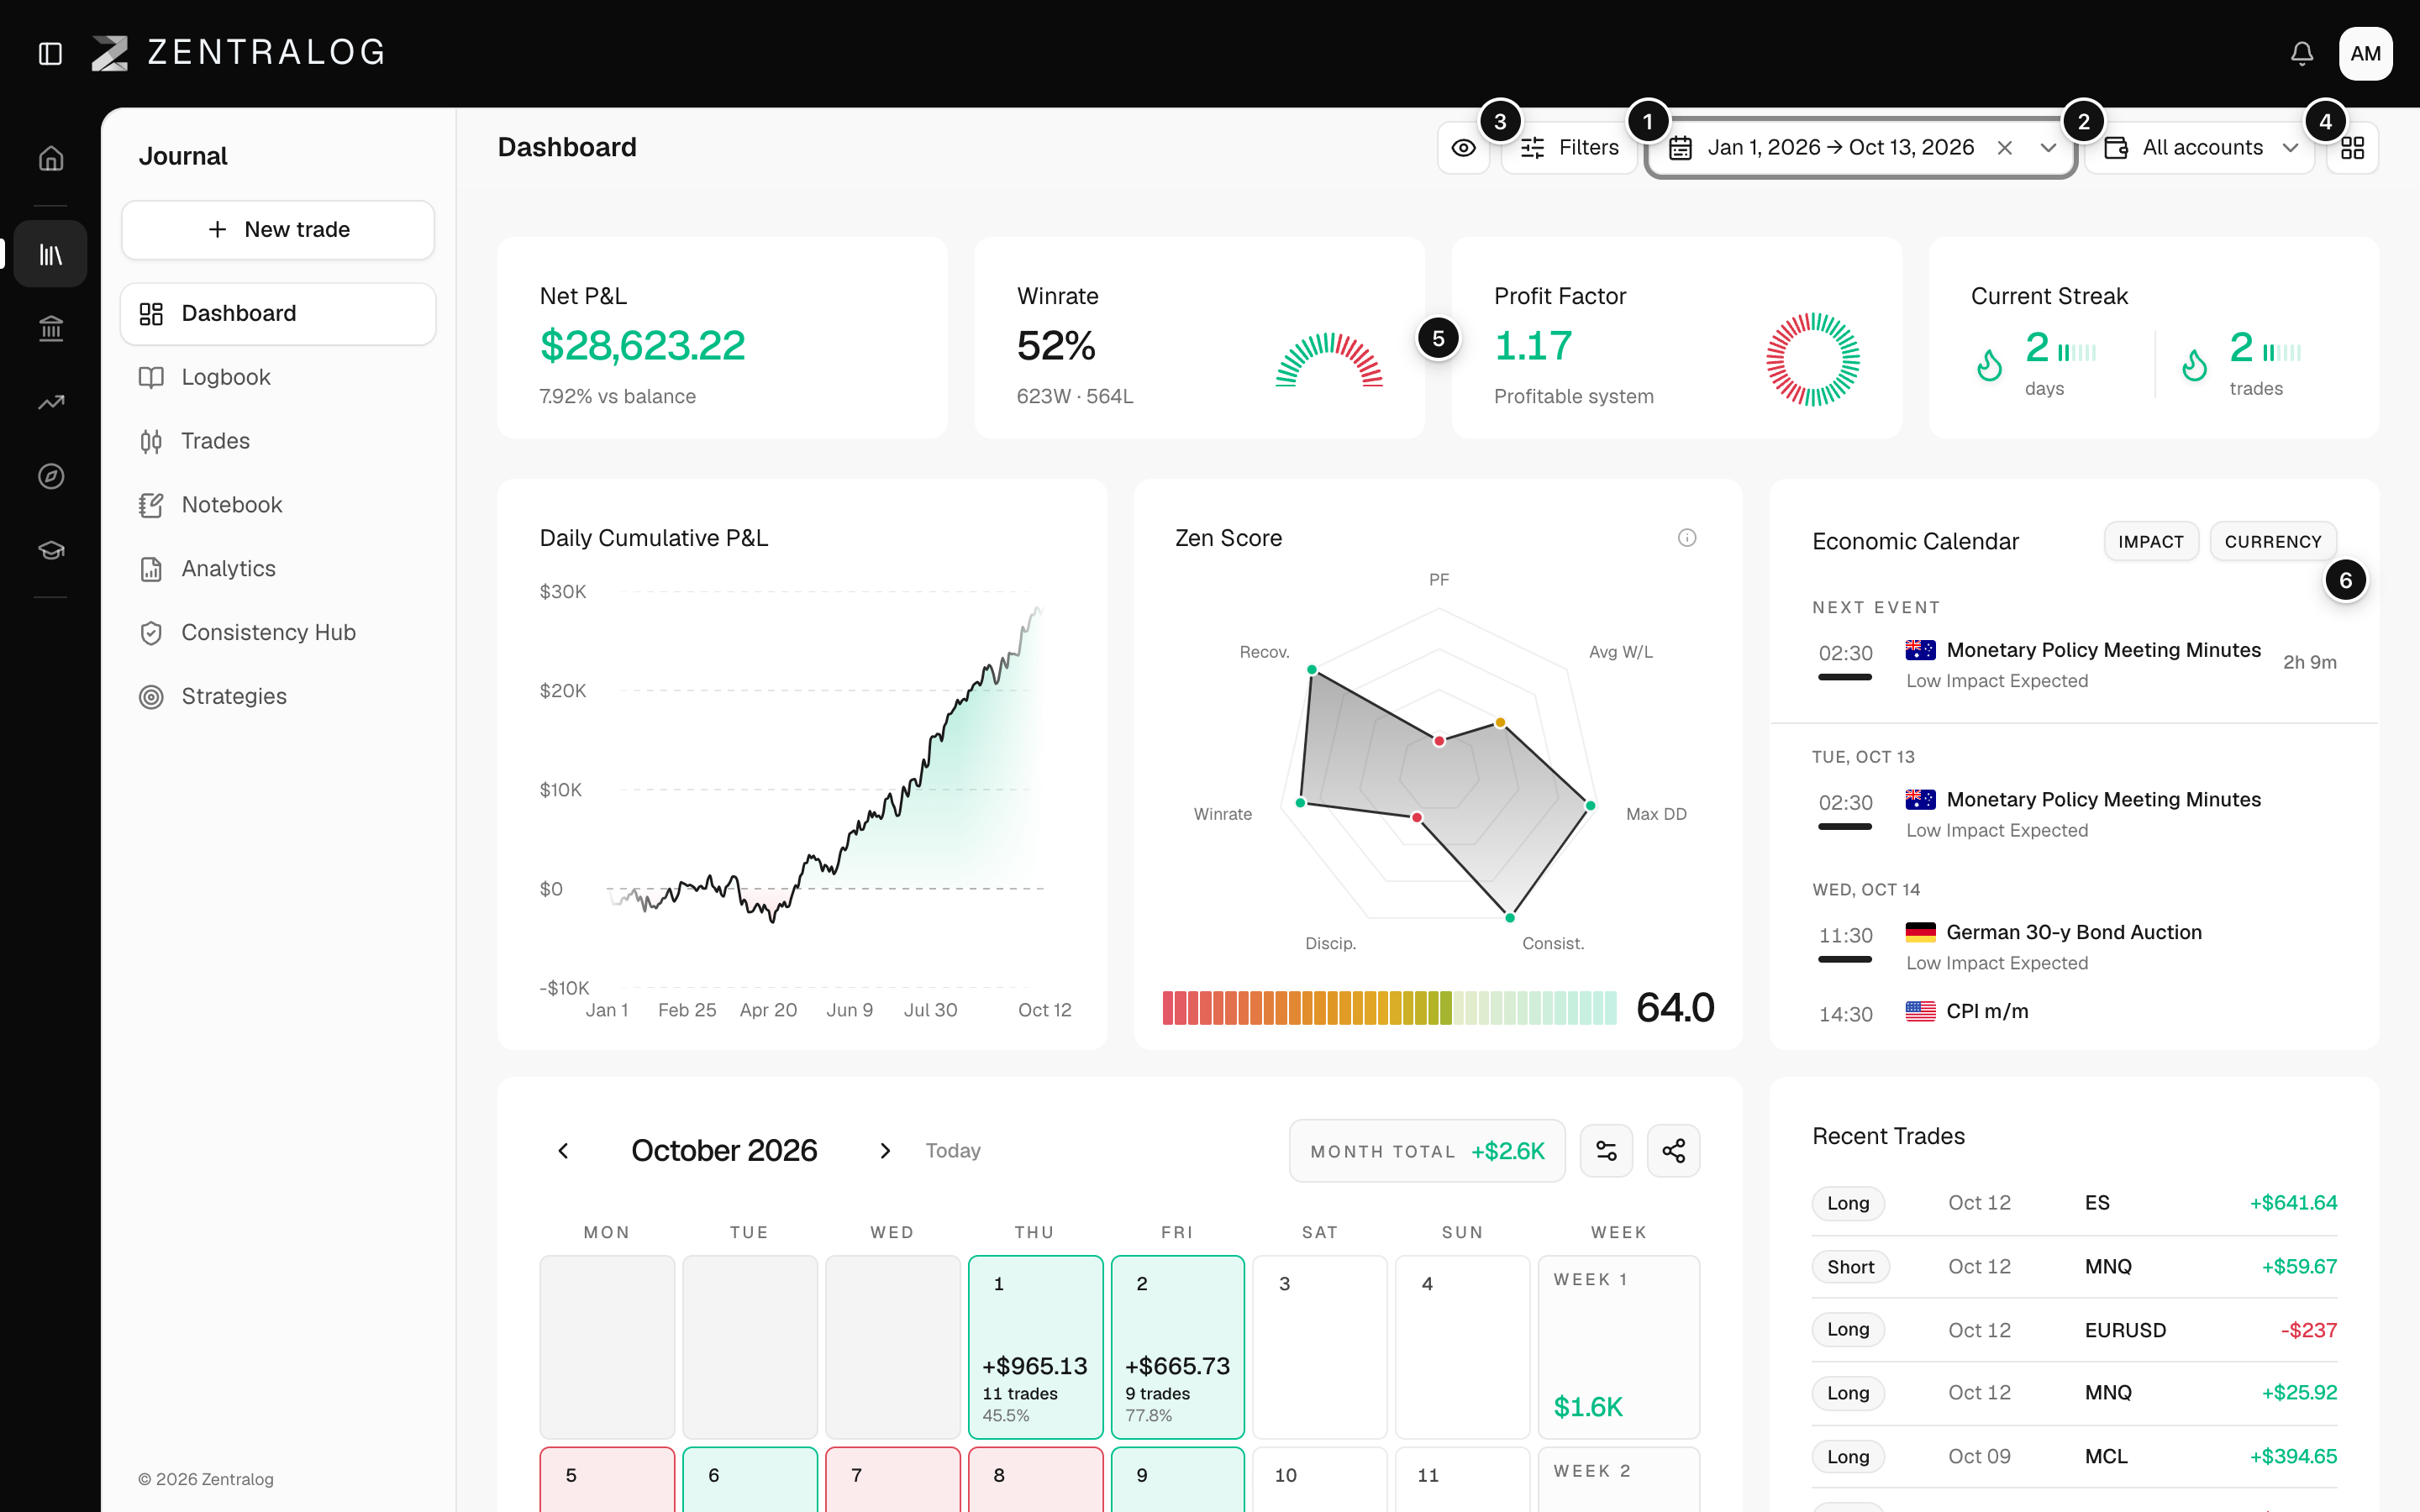Image resolution: width=2420 pixels, height=1512 pixels.
Task: Open Consistency Hub page
Action: point(278,633)
